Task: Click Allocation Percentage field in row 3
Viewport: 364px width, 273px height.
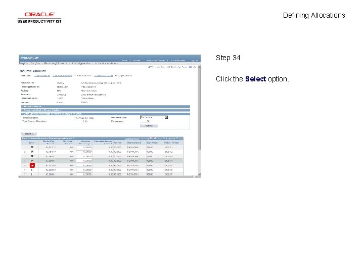Action: click(x=84, y=156)
